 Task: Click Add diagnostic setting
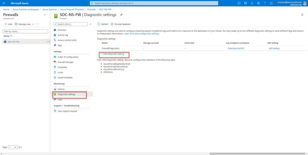[x=113, y=54]
